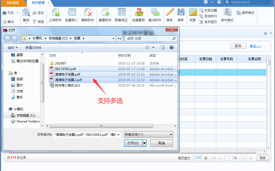Open the 组织 organize dropdown menu
The height and width of the screenshot is (171, 275).
click(13, 47)
